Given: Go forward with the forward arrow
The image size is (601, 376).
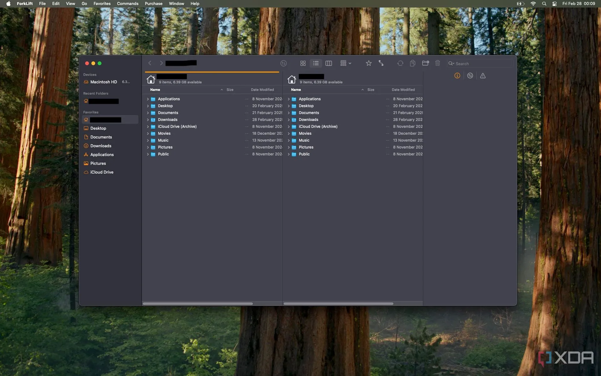Looking at the screenshot, I should coord(161,63).
